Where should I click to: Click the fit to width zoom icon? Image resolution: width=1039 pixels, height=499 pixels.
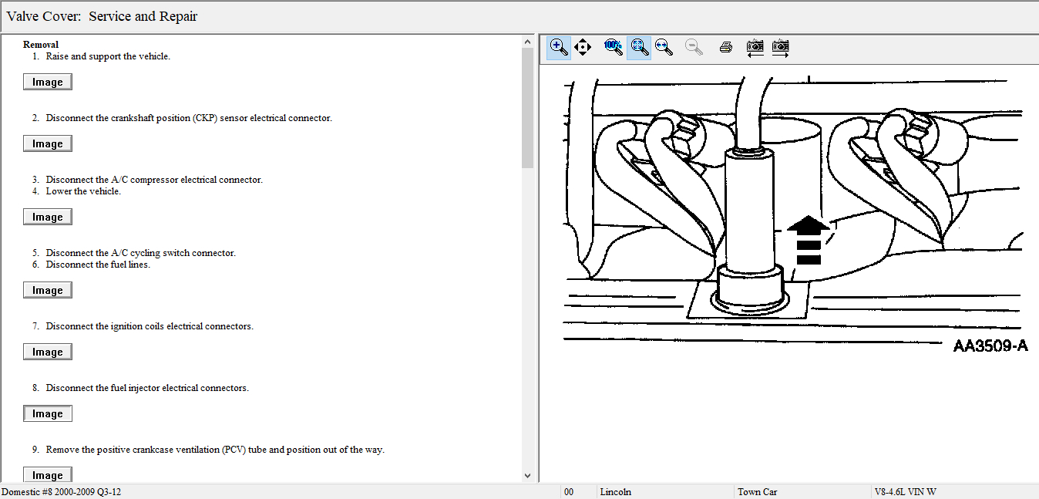coord(663,47)
